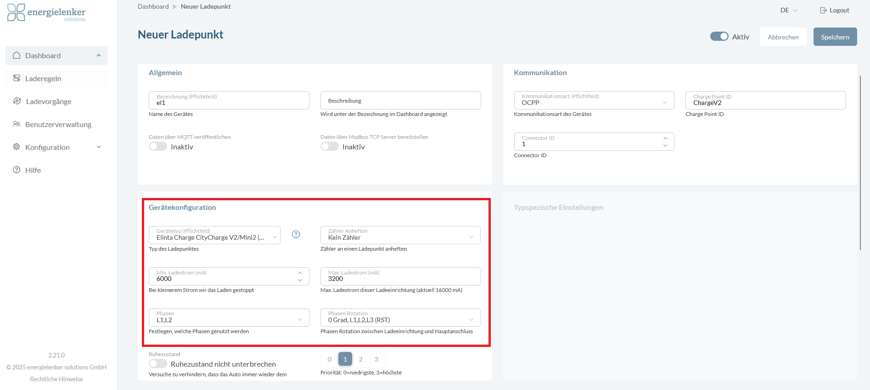Click the Abbrechen button

783,37
